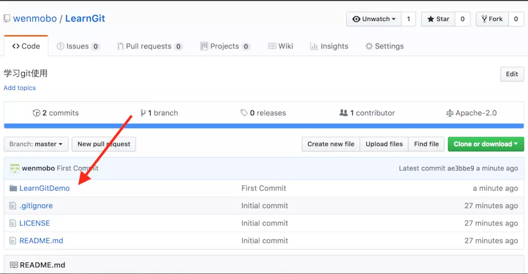View the 2 commits history

[x=55, y=113]
